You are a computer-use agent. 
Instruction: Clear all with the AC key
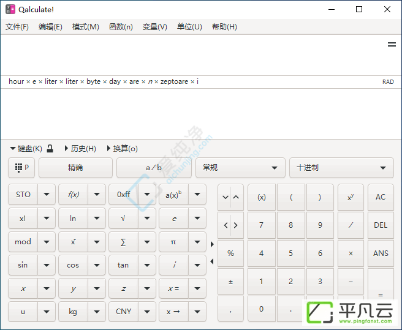[381, 197]
